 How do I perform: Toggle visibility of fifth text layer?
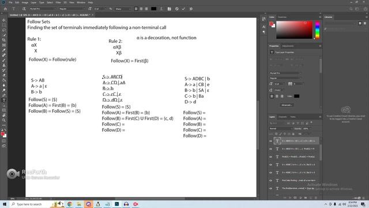[270, 172]
